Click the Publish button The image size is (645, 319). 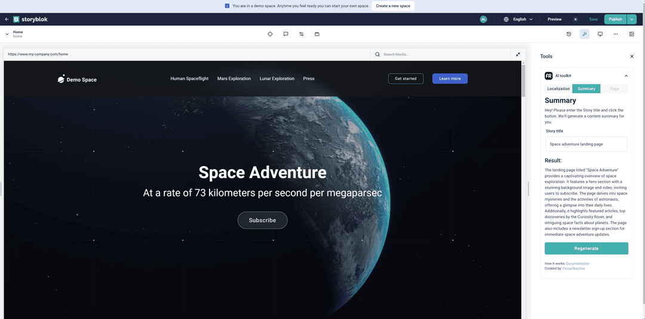coord(615,19)
